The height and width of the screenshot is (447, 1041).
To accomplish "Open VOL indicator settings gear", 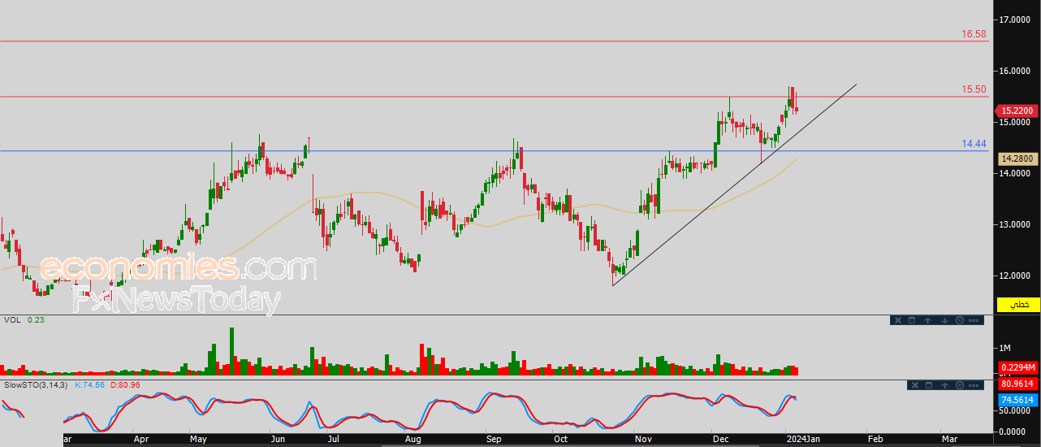I will [960, 320].
